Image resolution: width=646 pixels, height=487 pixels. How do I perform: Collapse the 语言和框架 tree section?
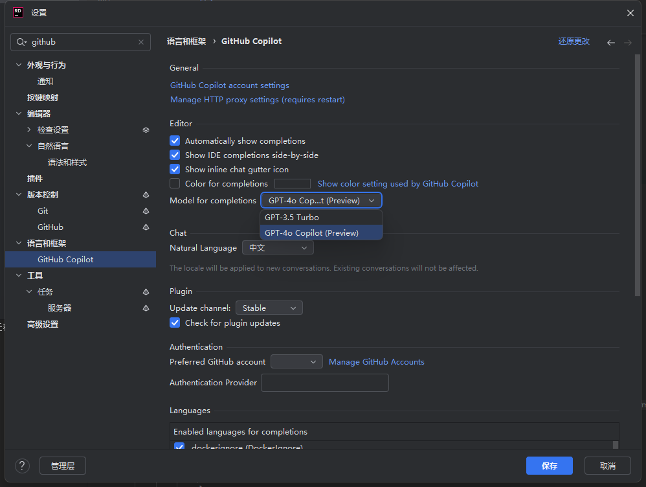(x=19, y=243)
